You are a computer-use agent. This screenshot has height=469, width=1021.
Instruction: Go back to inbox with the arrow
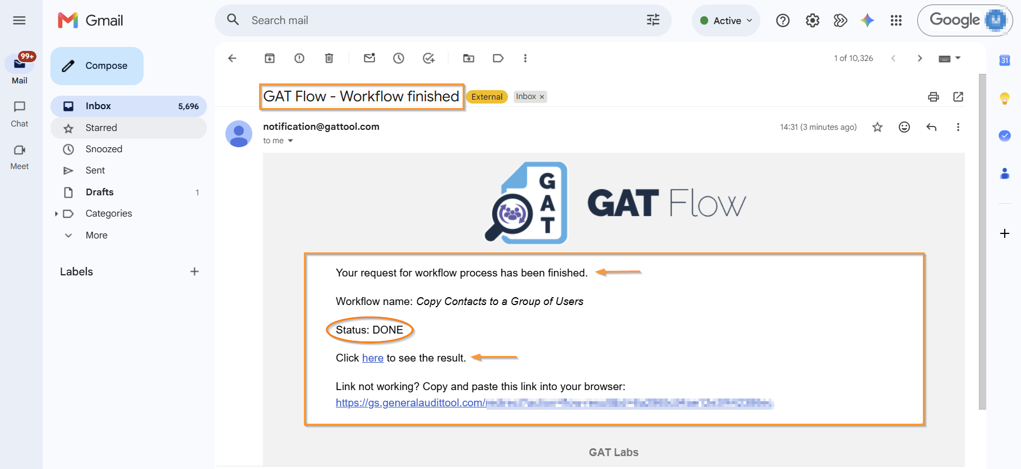(x=232, y=58)
